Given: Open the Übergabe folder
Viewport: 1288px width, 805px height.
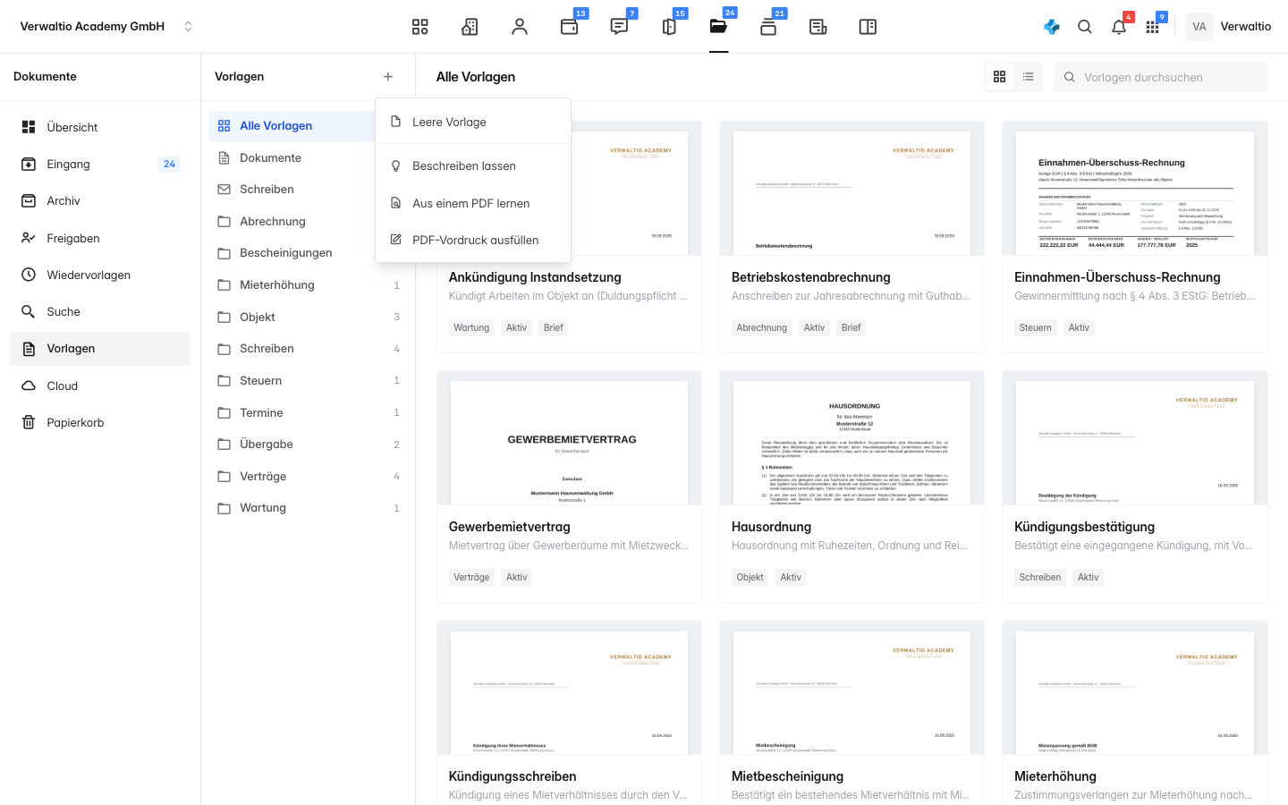Looking at the screenshot, I should pos(308,445).
